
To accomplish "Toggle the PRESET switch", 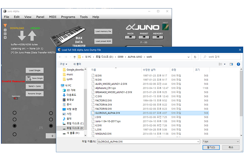I will coord(144,37).
